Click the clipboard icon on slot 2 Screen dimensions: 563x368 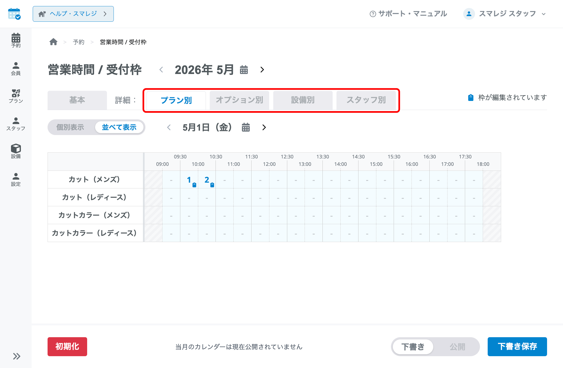click(212, 185)
